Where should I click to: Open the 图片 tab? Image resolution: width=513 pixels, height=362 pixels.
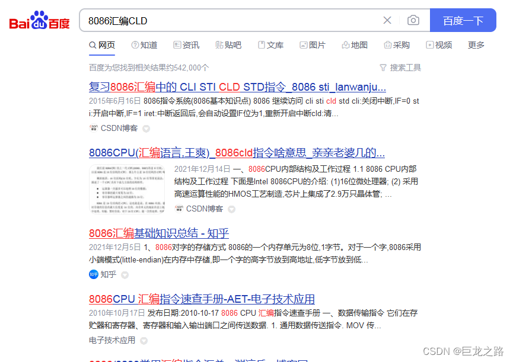click(313, 45)
